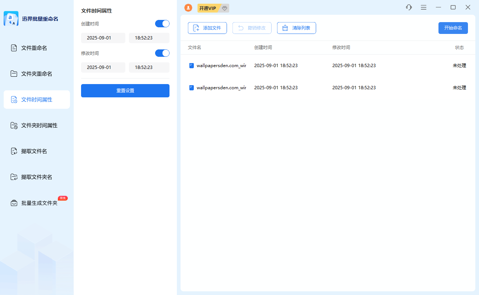
Task: Click the 开始命名 button
Action: point(453,28)
